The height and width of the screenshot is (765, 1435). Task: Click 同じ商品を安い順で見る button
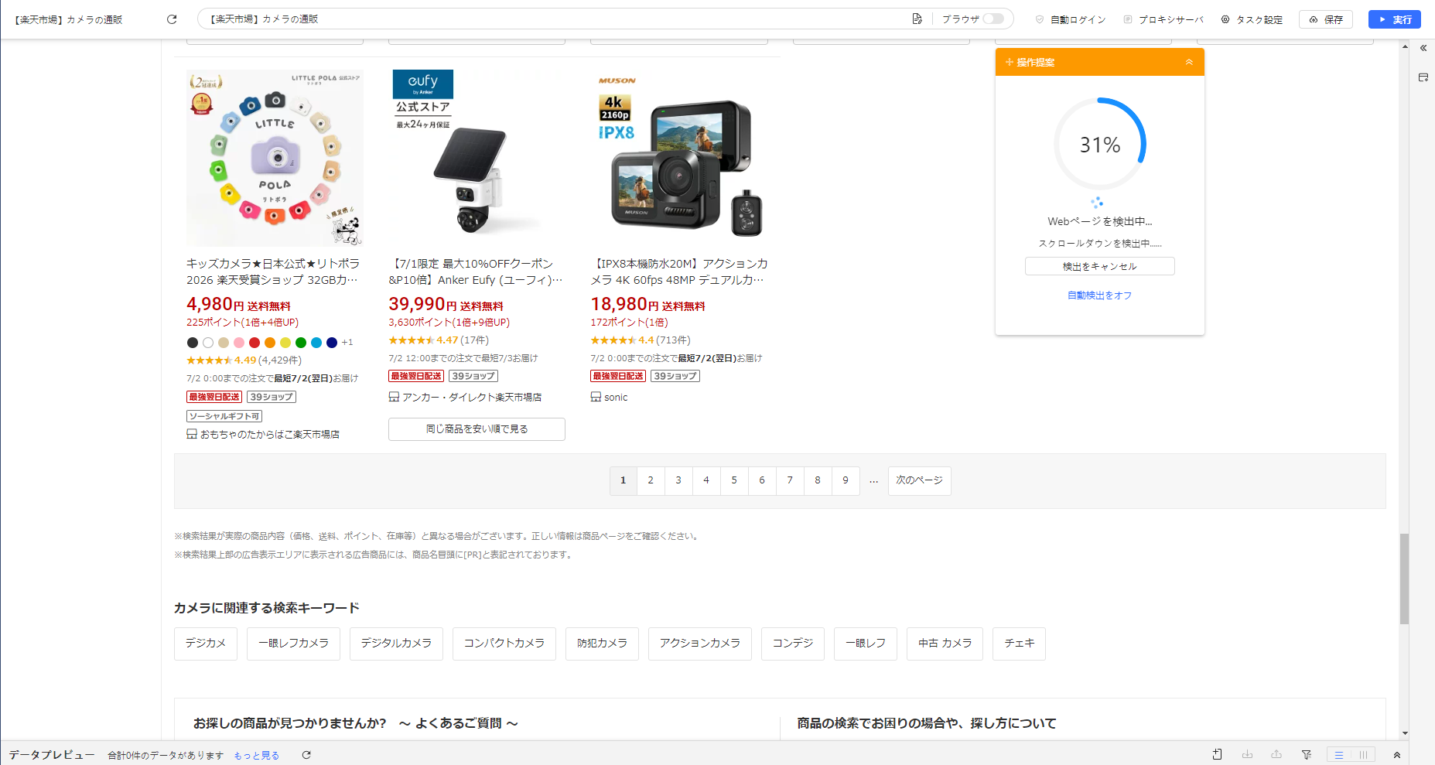click(x=477, y=429)
